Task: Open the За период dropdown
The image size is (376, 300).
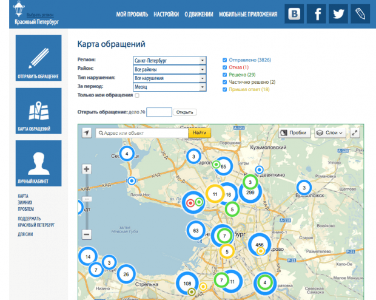Action: click(169, 87)
